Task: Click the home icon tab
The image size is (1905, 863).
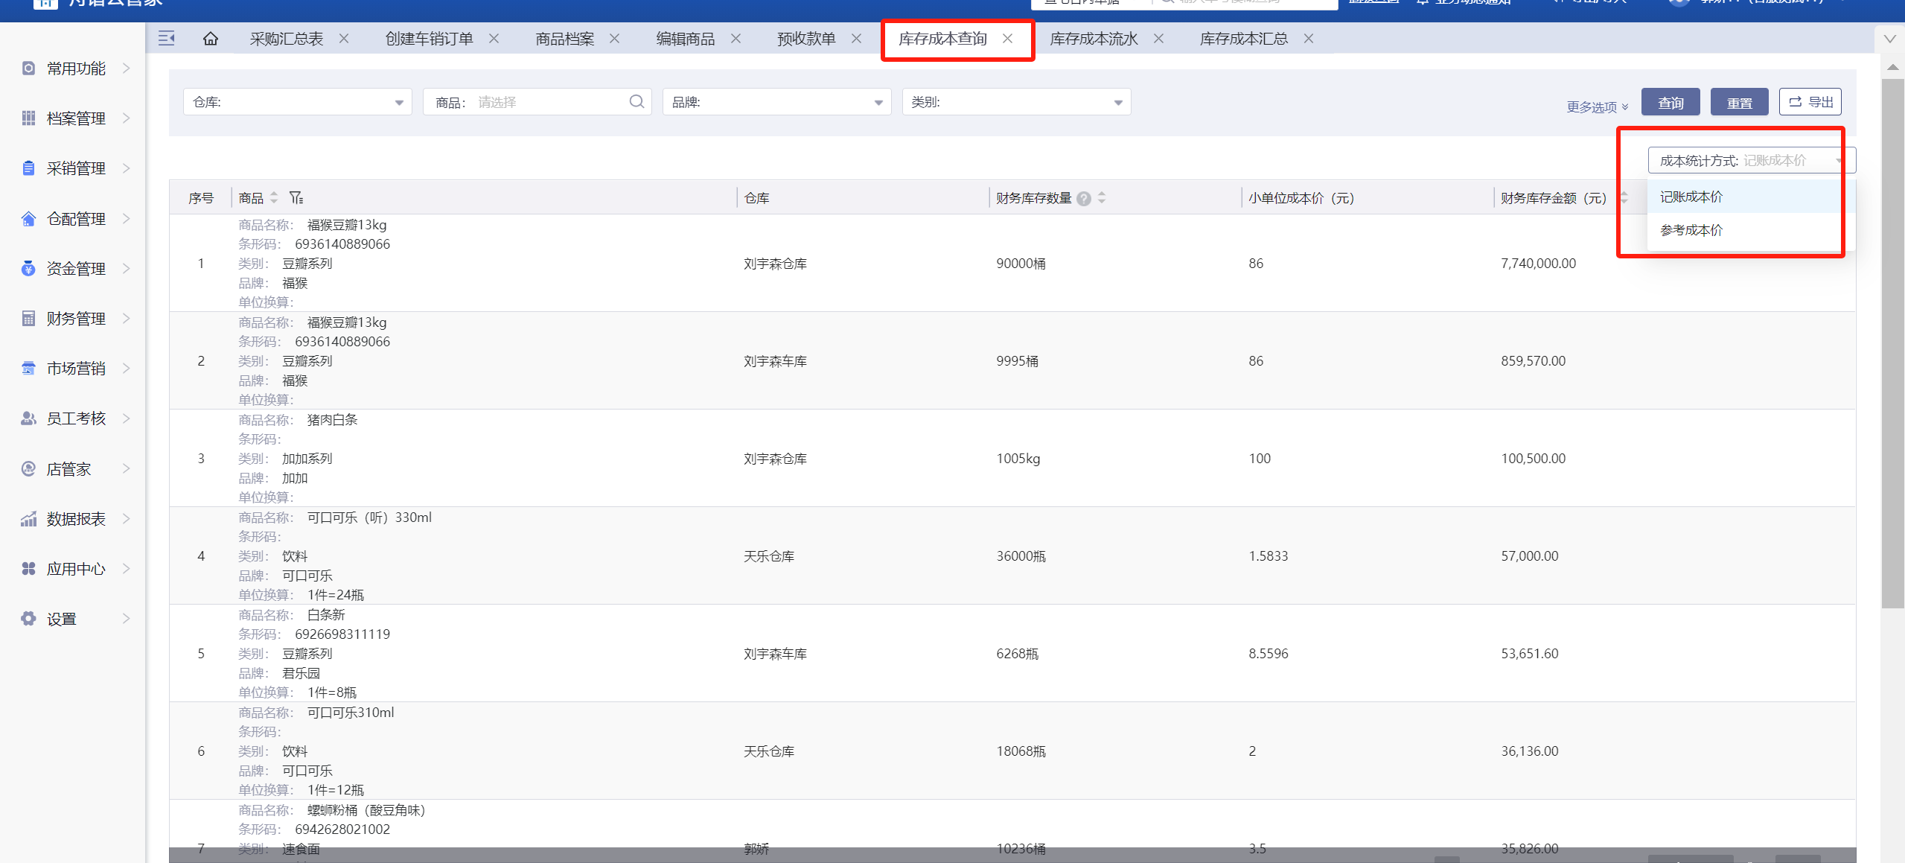Action: (211, 39)
